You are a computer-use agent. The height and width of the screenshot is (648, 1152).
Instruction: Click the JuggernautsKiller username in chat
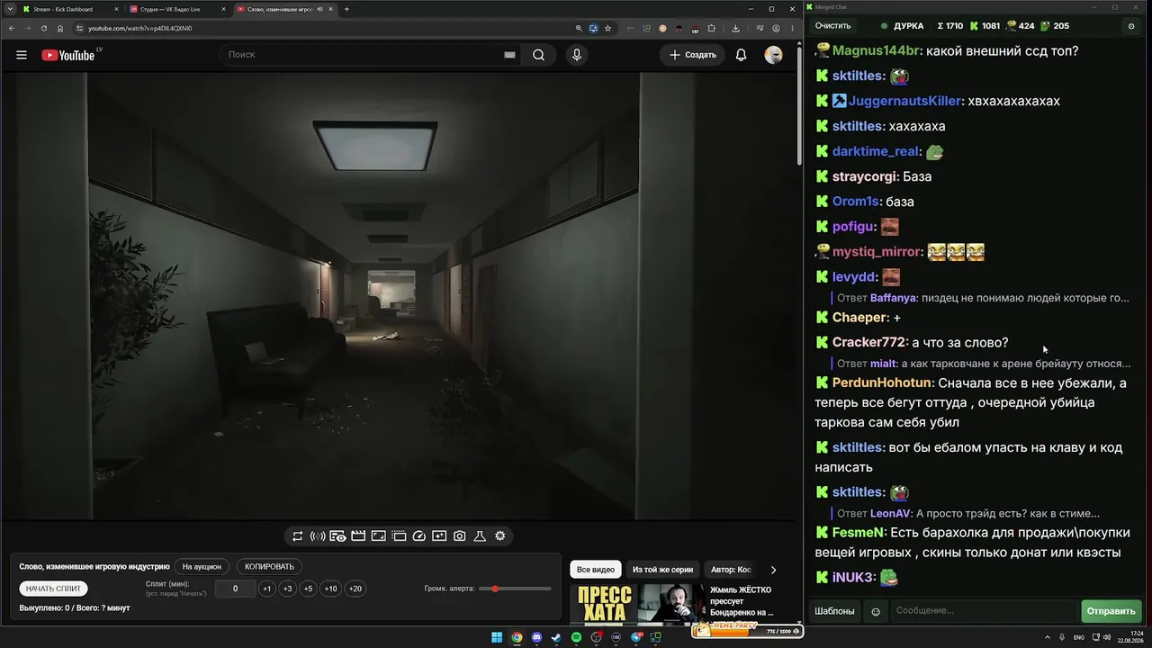point(905,101)
